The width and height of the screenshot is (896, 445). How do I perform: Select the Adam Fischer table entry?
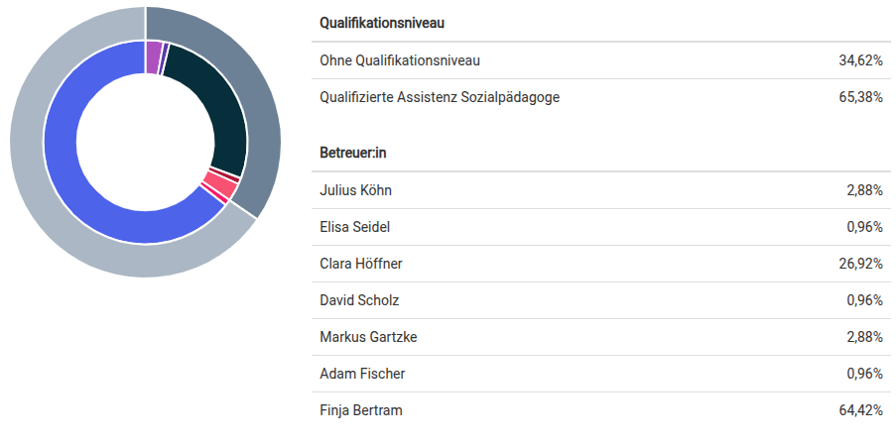(x=362, y=374)
